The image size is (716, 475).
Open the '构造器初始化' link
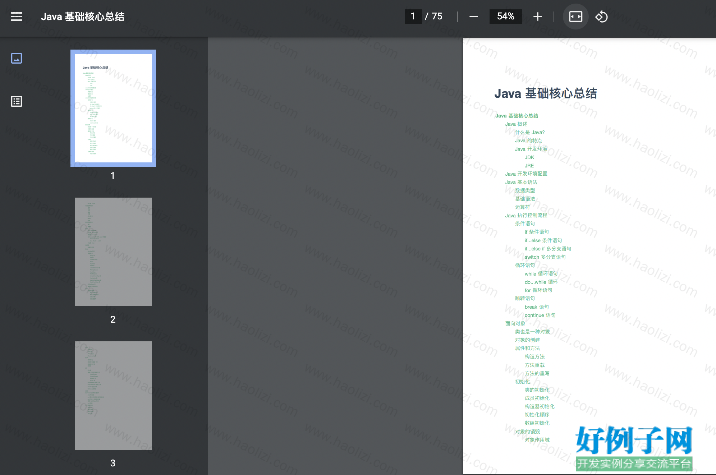[540, 406]
